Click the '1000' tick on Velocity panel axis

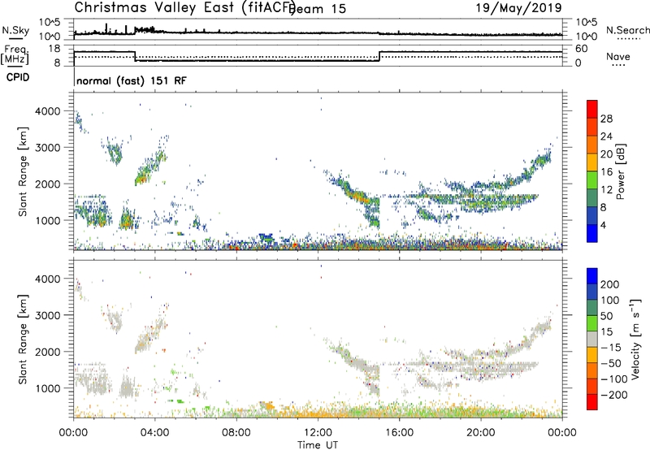point(48,388)
